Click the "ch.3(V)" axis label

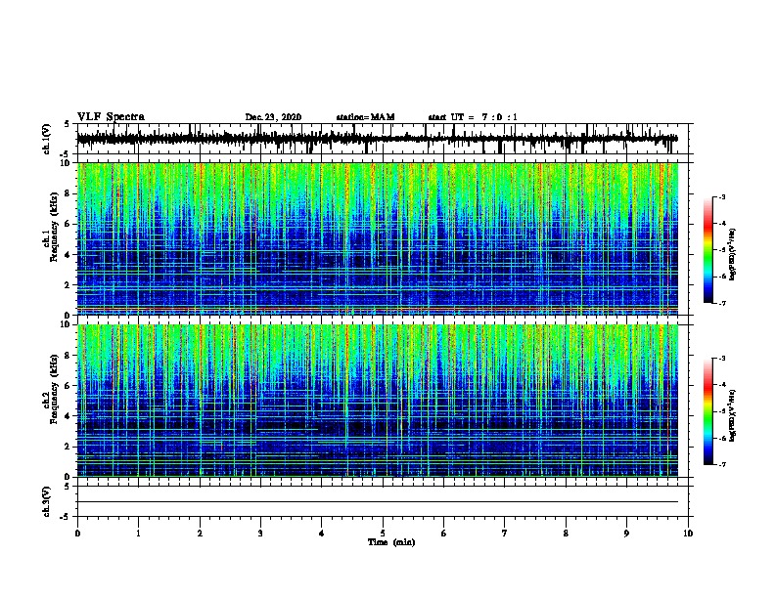pyautogui.click(x=47, y=501)
